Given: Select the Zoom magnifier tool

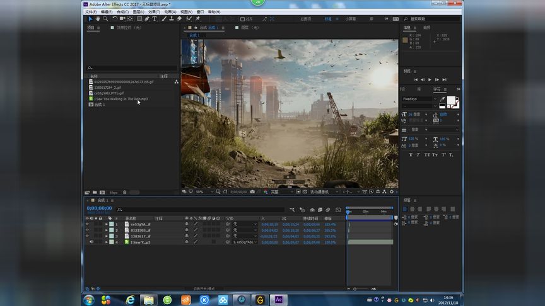Looking at the screenshot, I should (x=105, y=19).
